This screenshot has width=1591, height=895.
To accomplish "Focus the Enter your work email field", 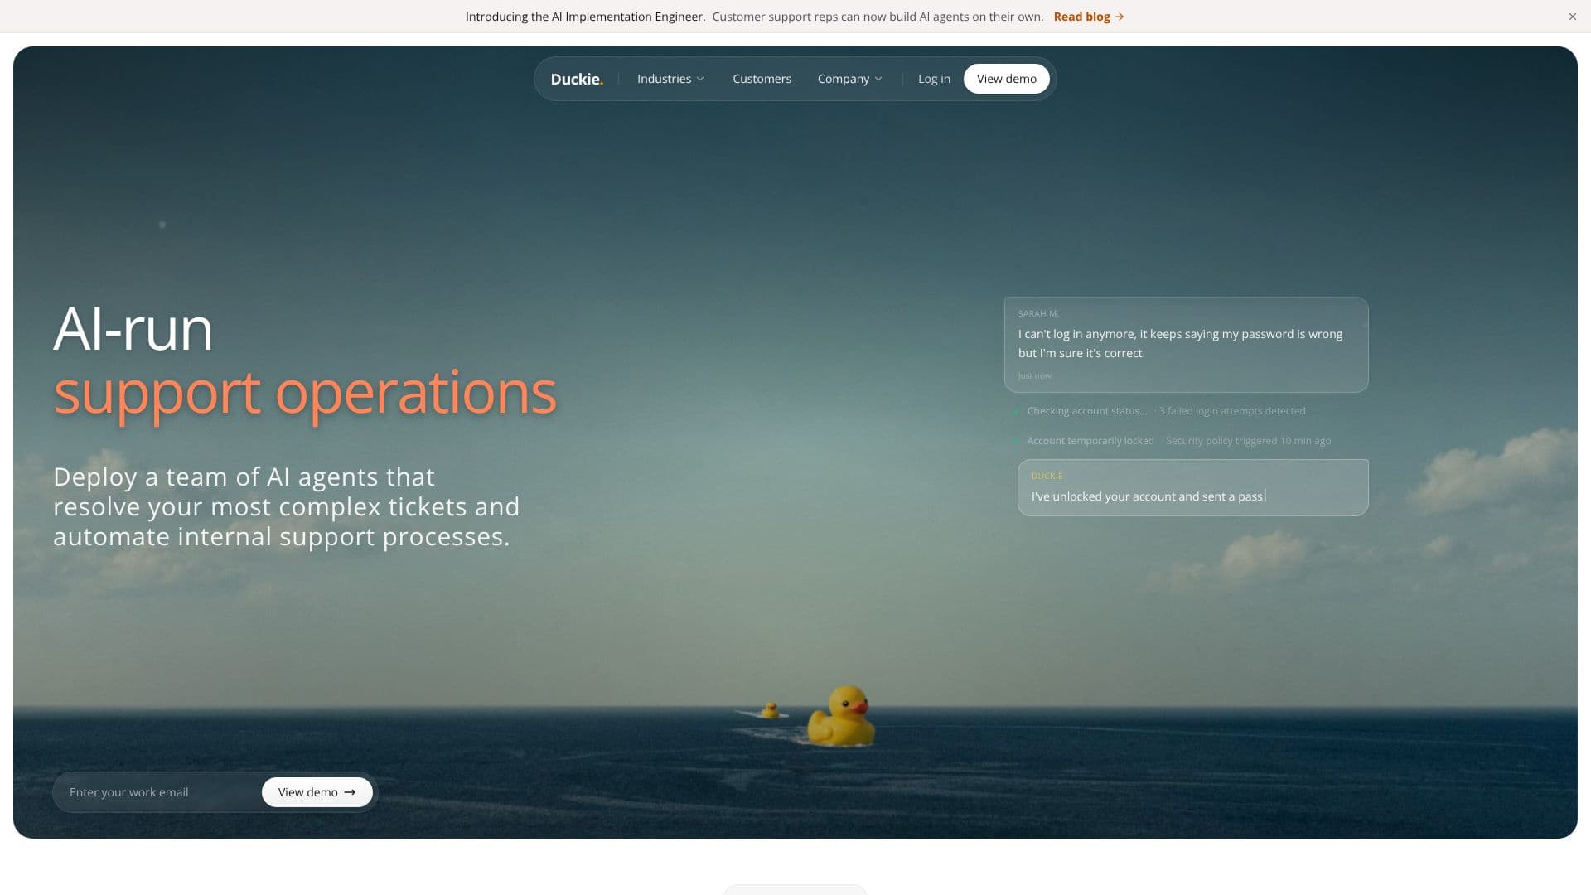I will pyautogui.click(x=157, y=792).
